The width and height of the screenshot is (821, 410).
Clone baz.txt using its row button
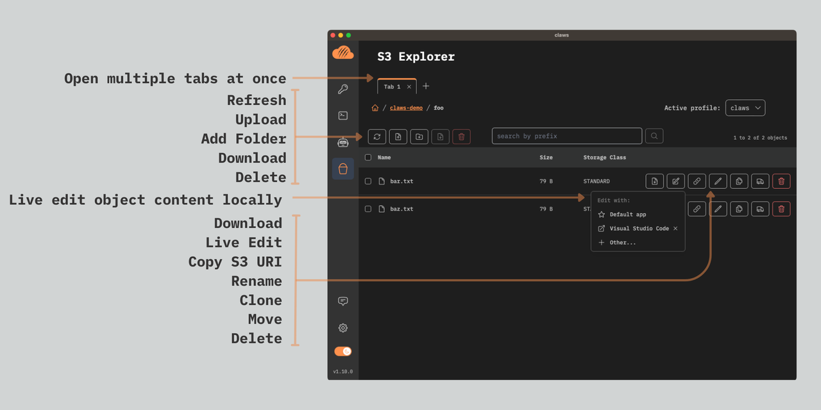[x=740, y=209]
